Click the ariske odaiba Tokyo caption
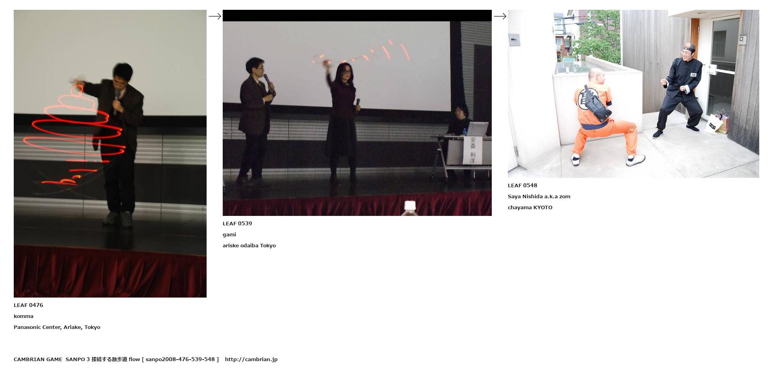 [x=249, y=245]
